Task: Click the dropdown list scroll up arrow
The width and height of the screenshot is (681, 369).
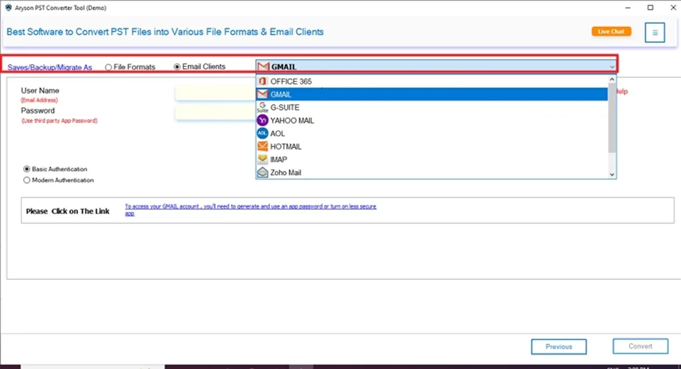Action: [612, 79]
